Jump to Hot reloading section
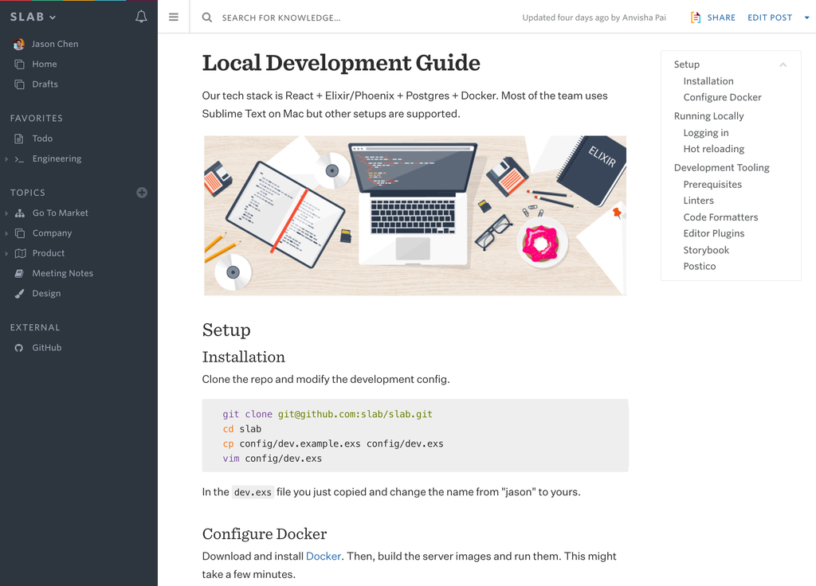Screen dimensions: 816x586 [713, 149]
